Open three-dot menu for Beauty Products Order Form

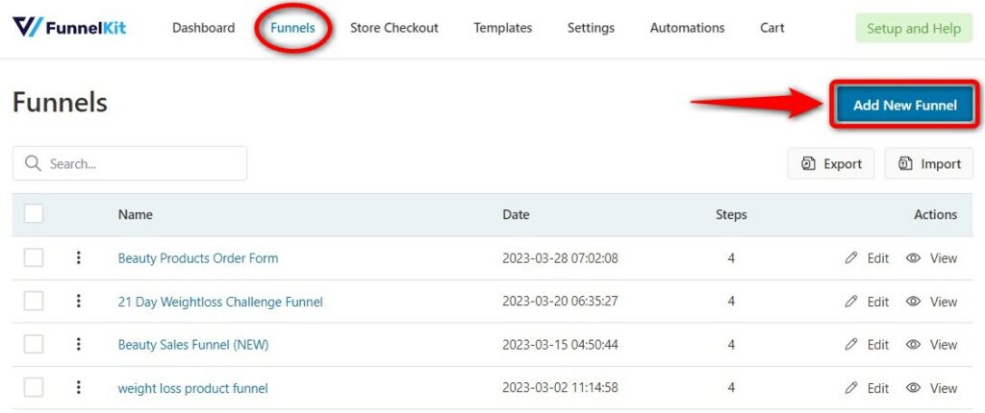pyautogui.click(x=79, y=257)
